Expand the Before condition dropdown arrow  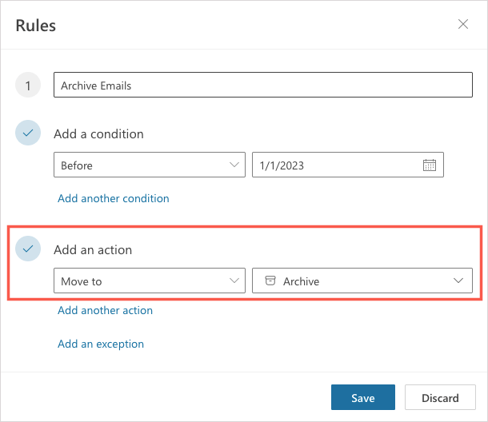tap(234, 165)
